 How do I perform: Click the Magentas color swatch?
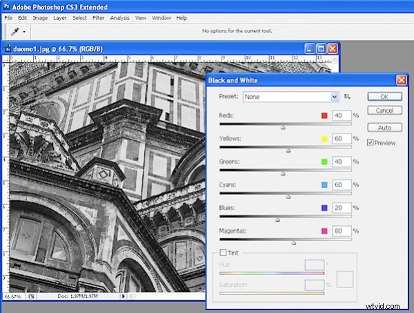pos(323,231)
